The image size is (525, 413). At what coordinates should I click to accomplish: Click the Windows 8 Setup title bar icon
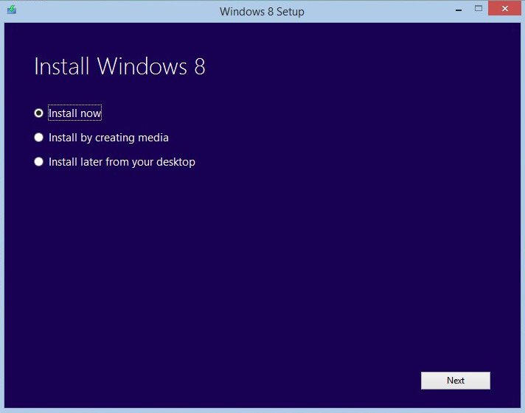12,10
